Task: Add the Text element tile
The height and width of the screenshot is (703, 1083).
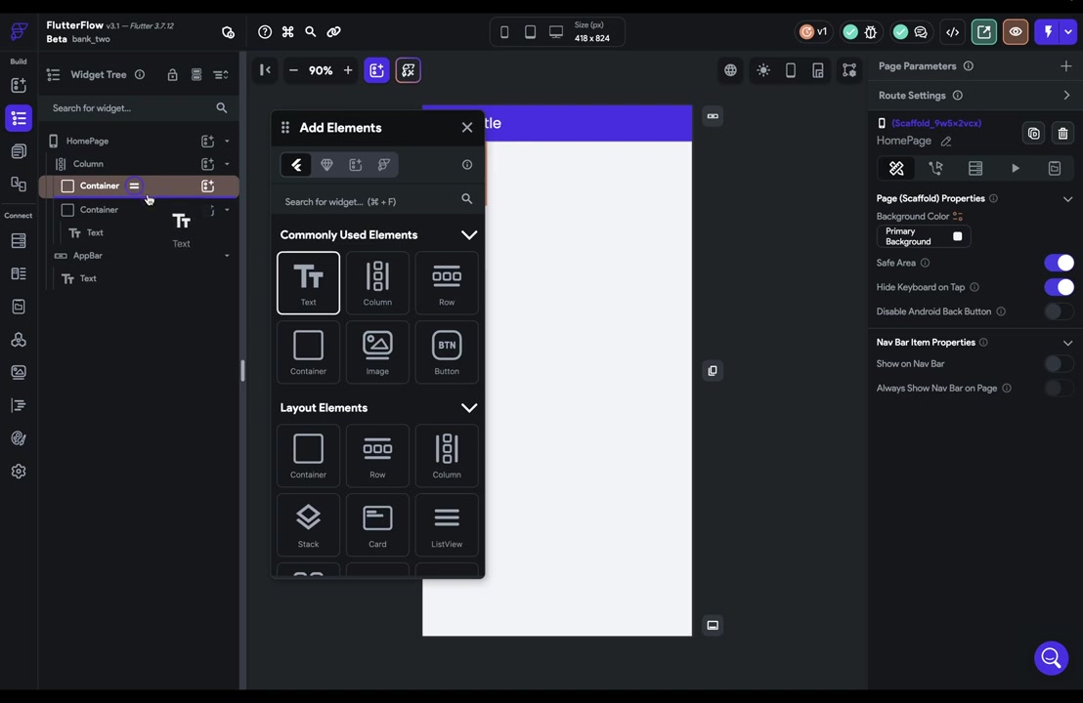Action: 308,283
